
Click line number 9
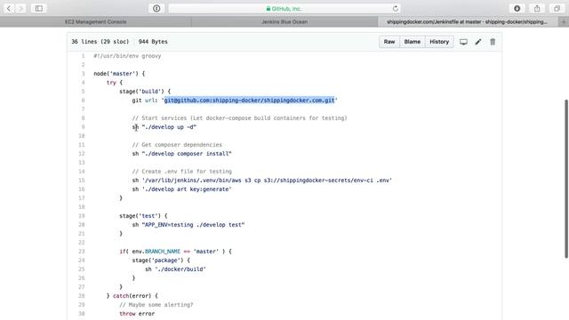tap(83, 127)
